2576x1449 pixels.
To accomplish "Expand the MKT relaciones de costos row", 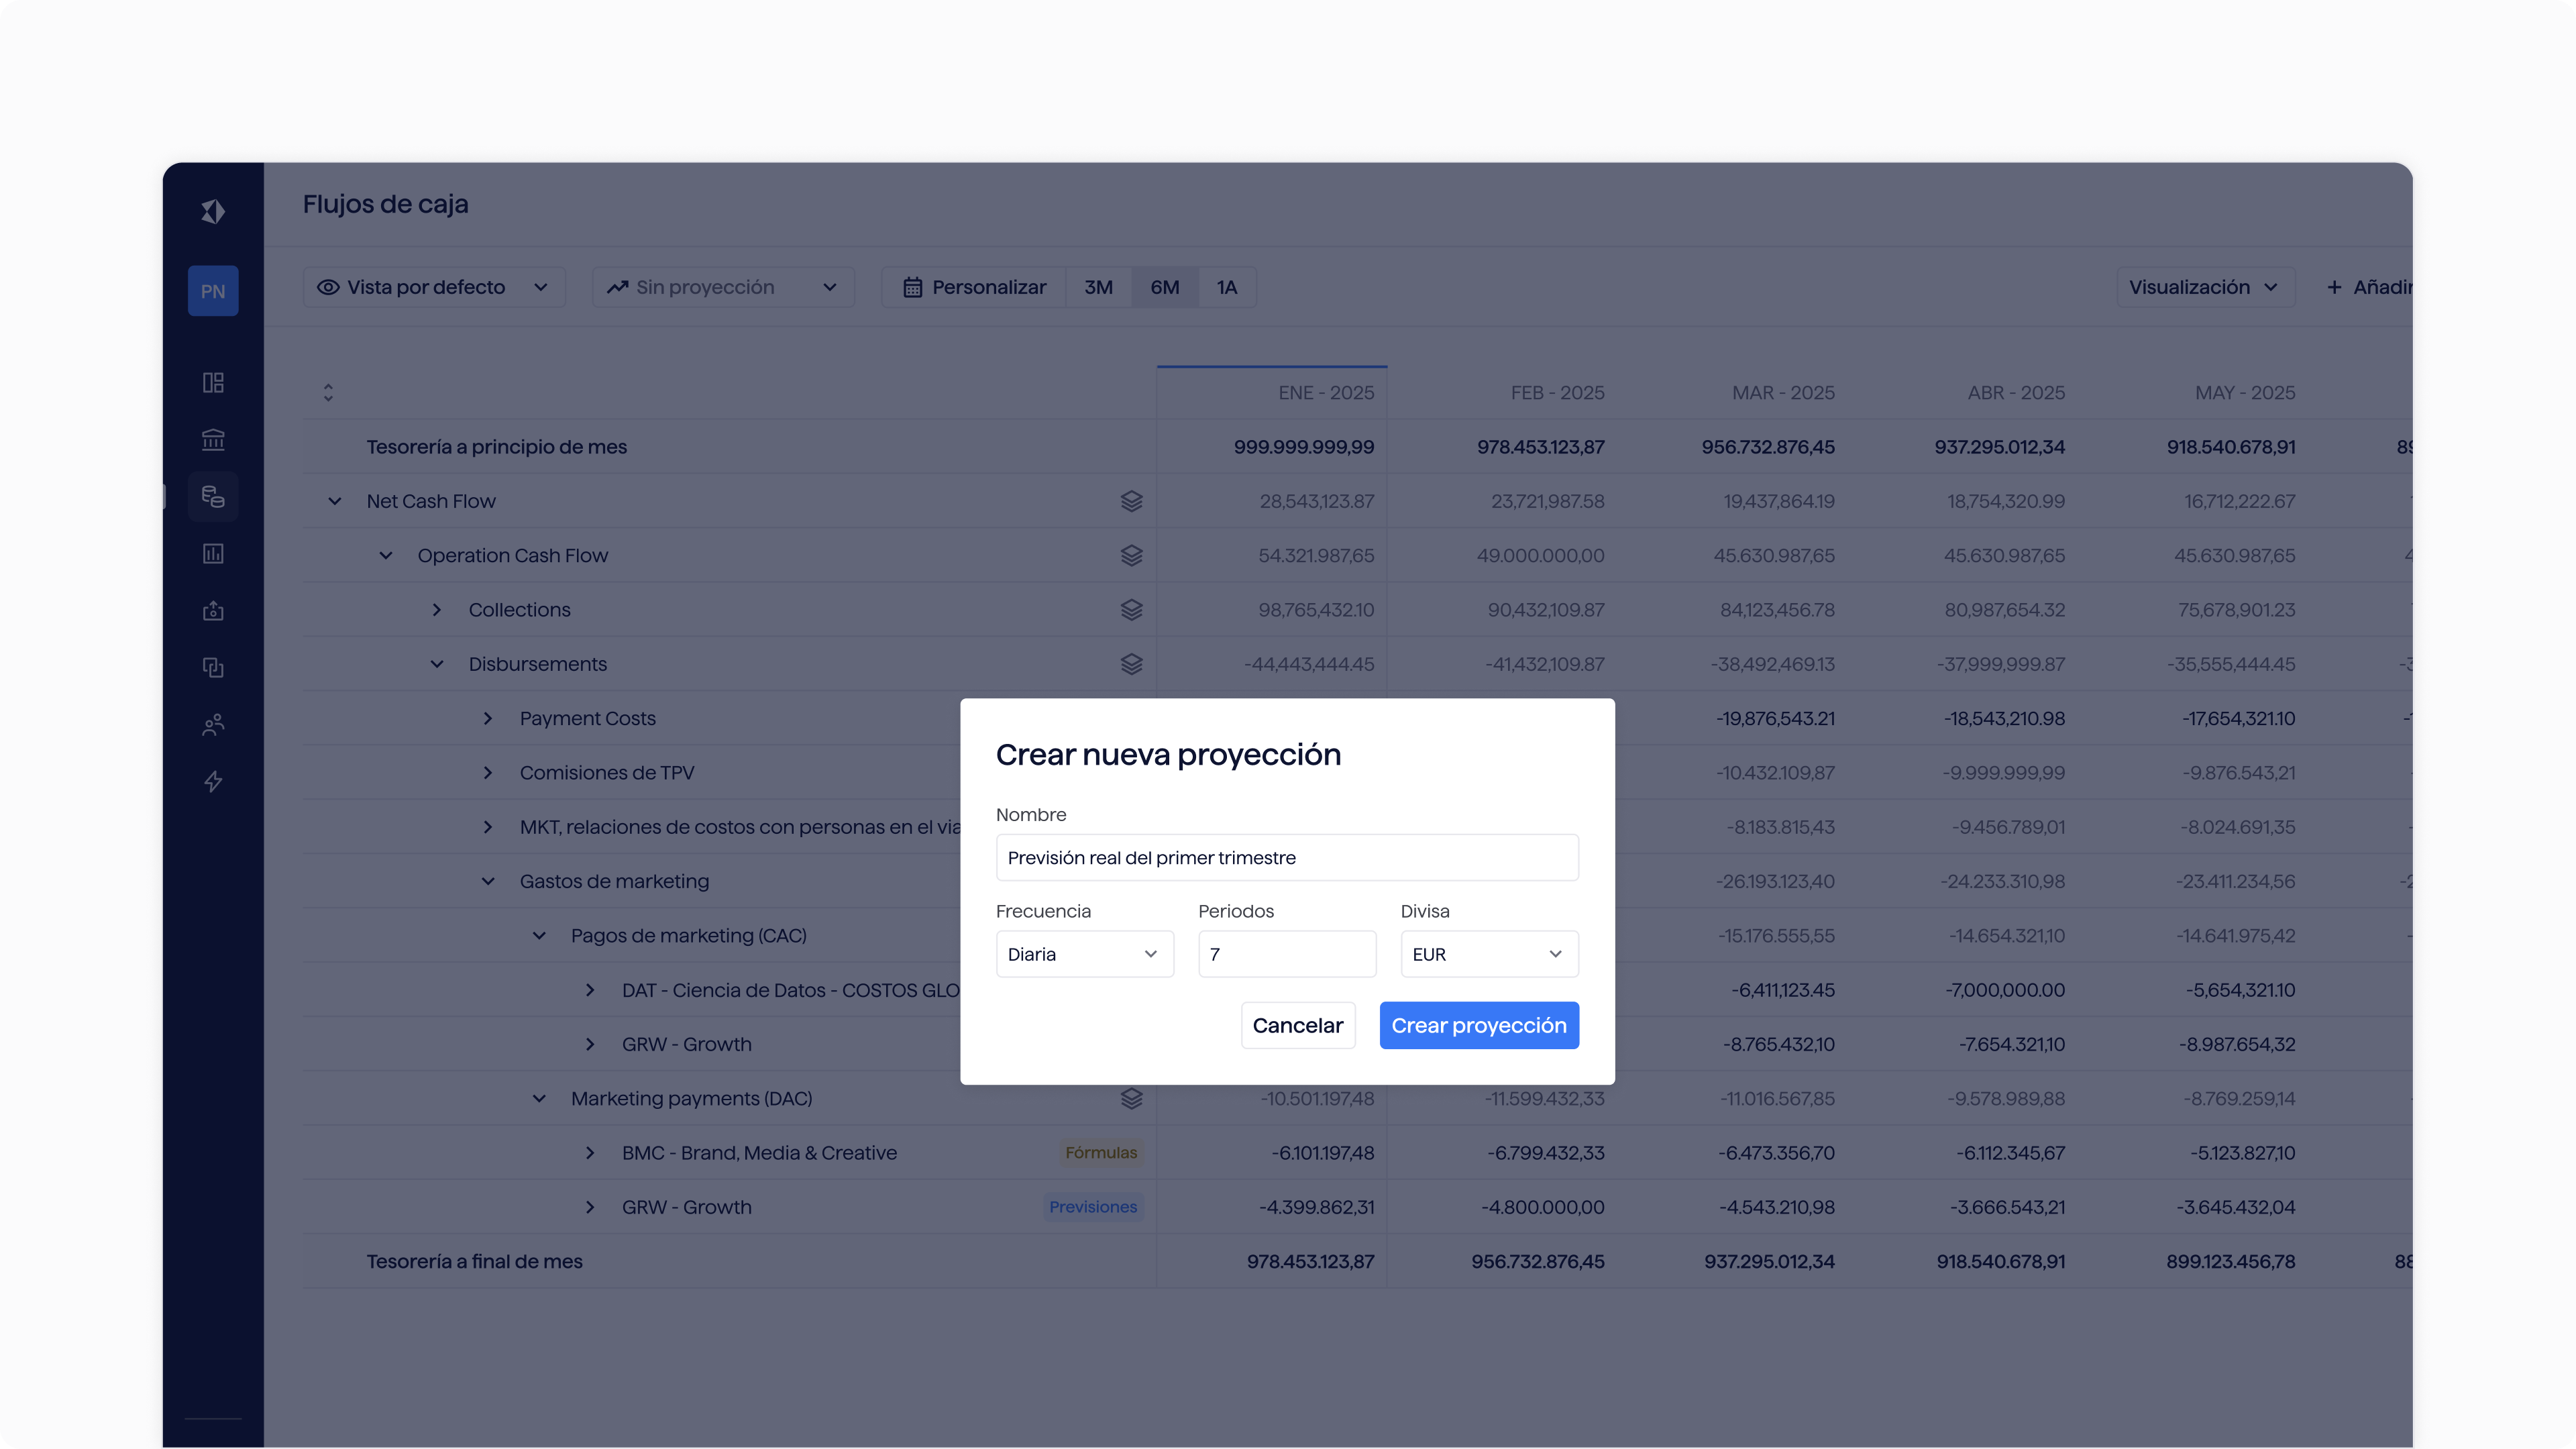I will click(488, 827).
